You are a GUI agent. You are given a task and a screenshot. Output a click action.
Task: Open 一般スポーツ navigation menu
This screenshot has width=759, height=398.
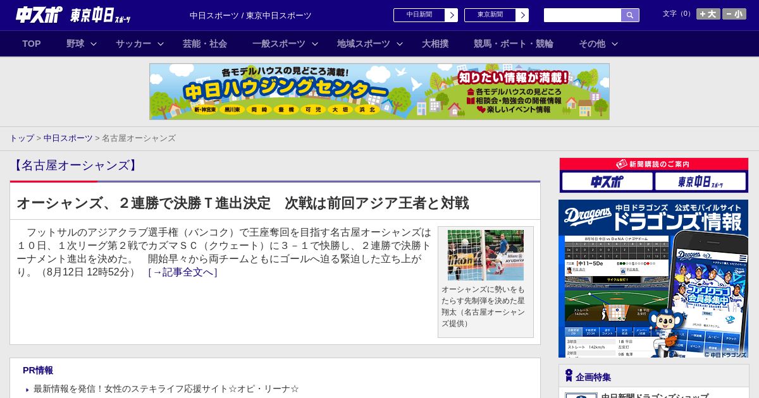(x=279, y=44)
